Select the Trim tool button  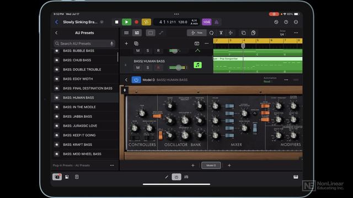[x=196, y=33]
